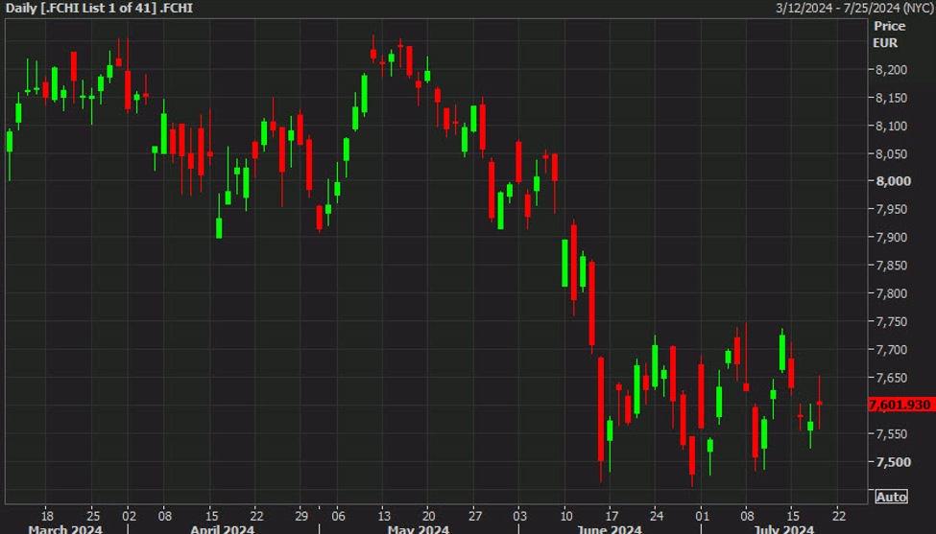Viewport: 936px width, 534px height.
Task: Click the July 2024 month label
Action: tap(783, 529)
